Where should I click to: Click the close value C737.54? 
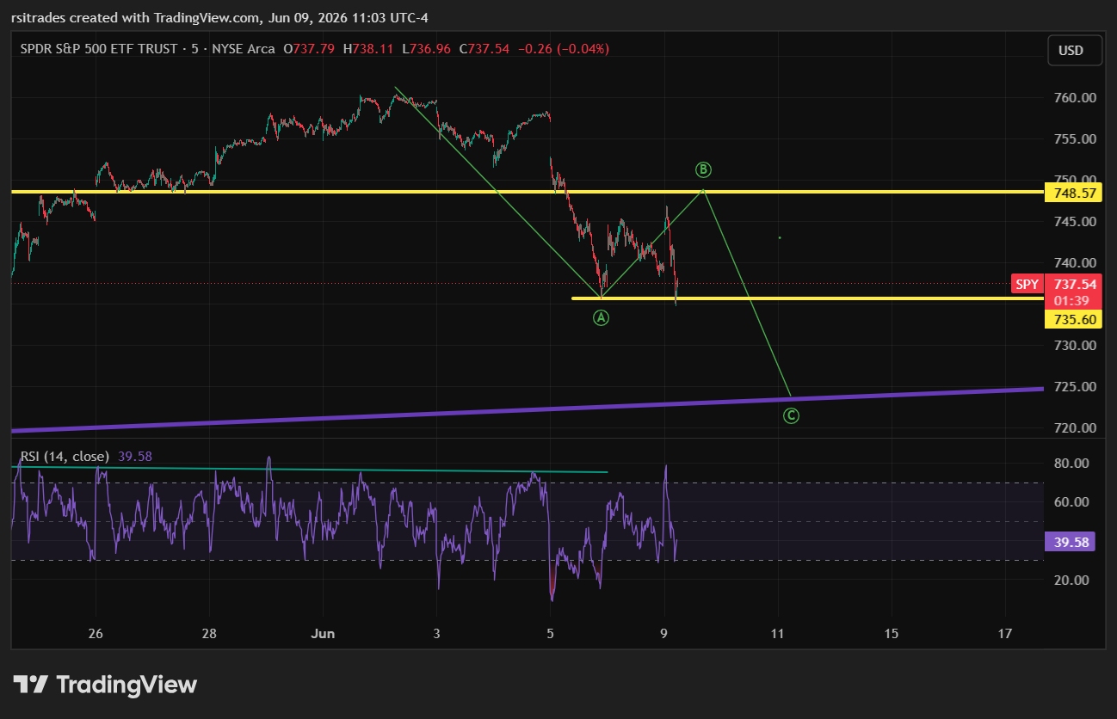pos(484,49)
